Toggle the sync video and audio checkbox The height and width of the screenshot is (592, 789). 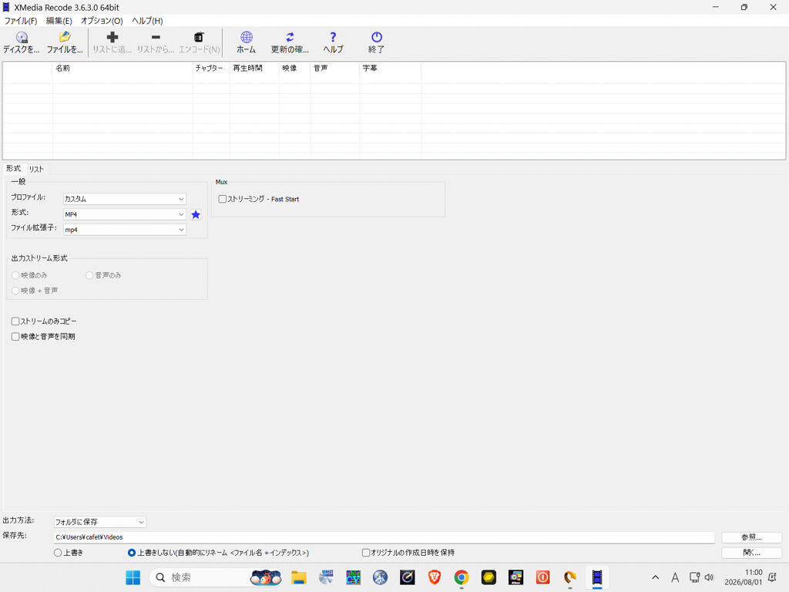[x=15, y=336]
